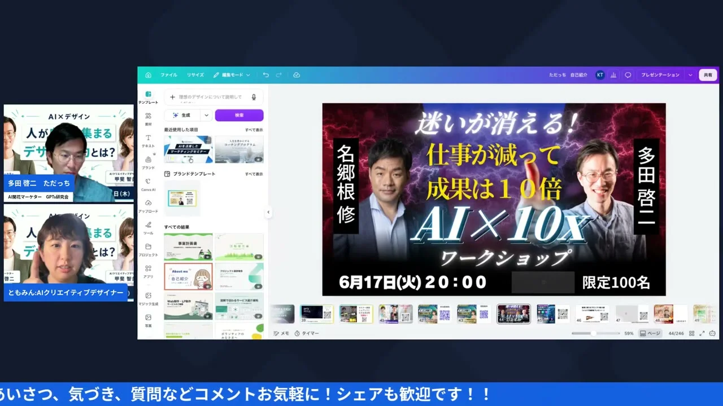Screen dimensions: 723x406
Task: Open the dropdown arrow next to プレゼンテーション
Action: pyautogui.click(x=690, y=75)
